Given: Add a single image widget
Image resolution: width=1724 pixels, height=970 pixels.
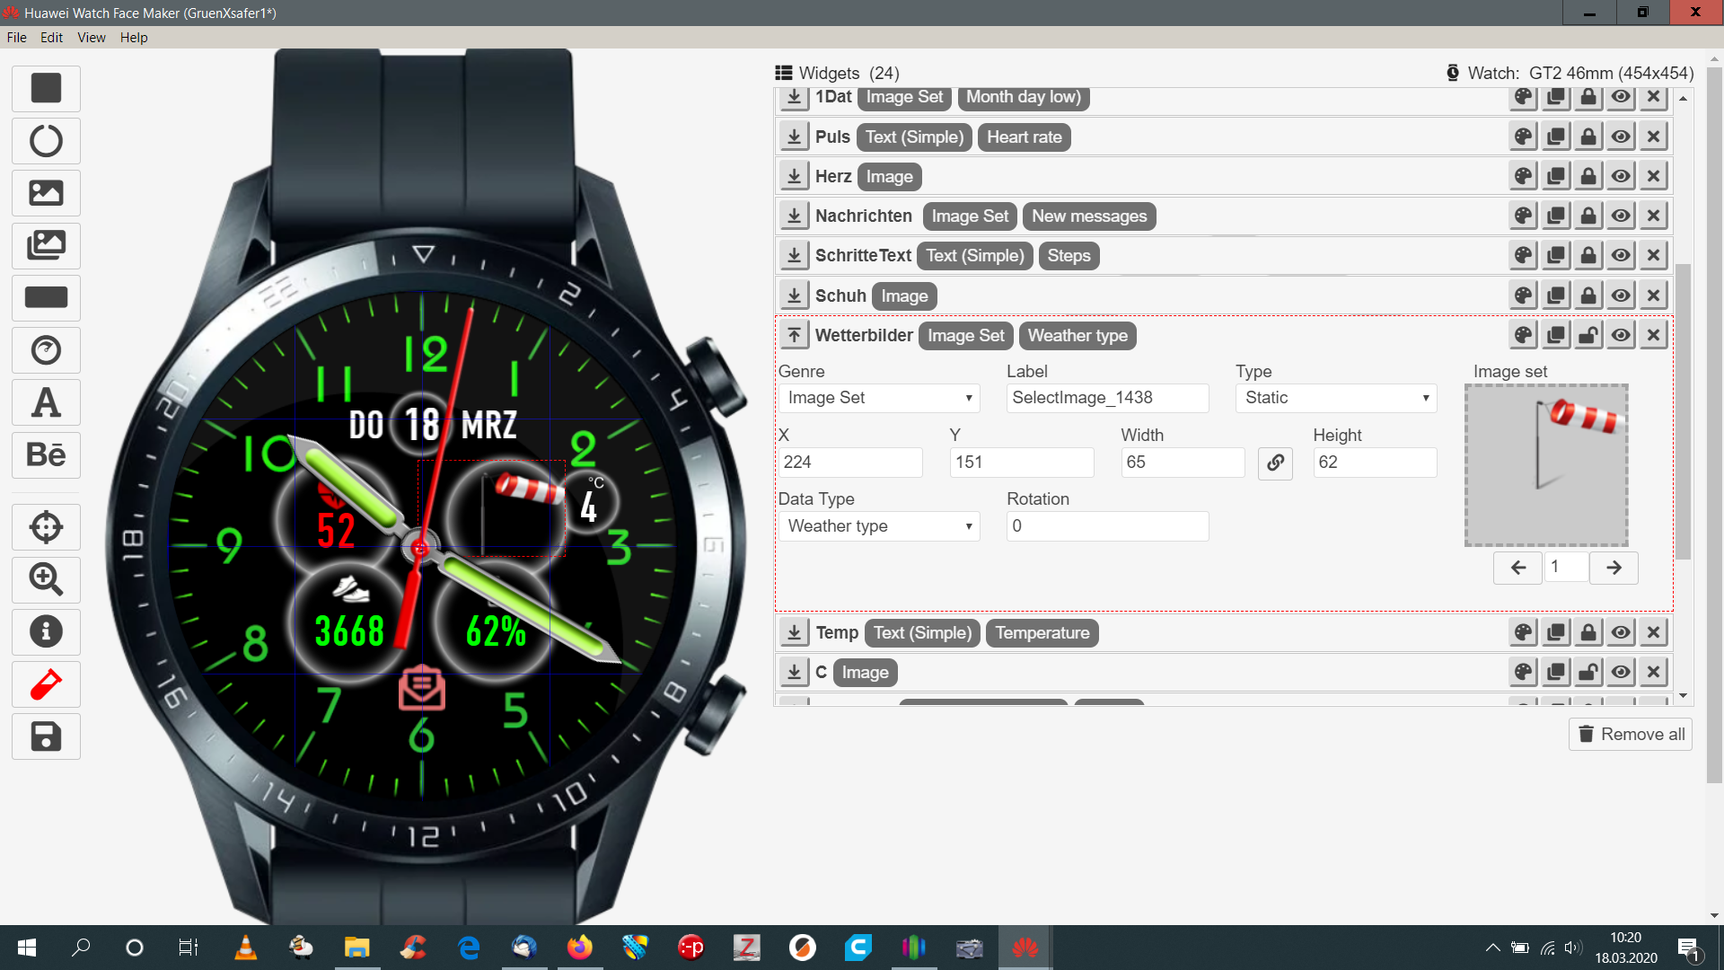Looking at the screenshot, I should click(x=46, y=193).
